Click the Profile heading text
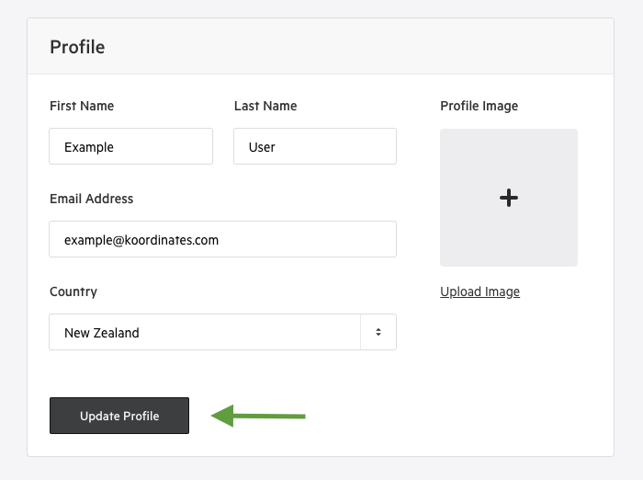This screenshot has height=480, width=643. pos(77,47)
